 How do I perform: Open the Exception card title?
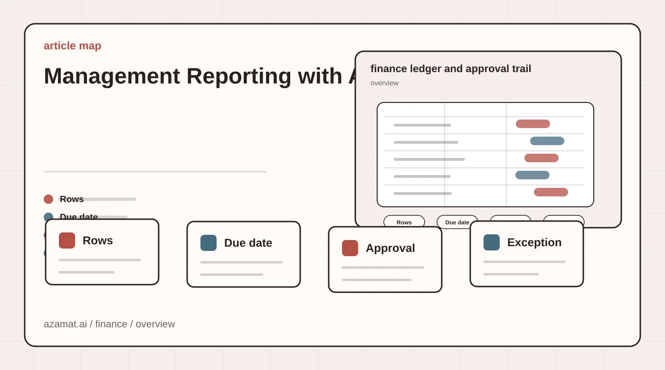click(x=534, y=242)
